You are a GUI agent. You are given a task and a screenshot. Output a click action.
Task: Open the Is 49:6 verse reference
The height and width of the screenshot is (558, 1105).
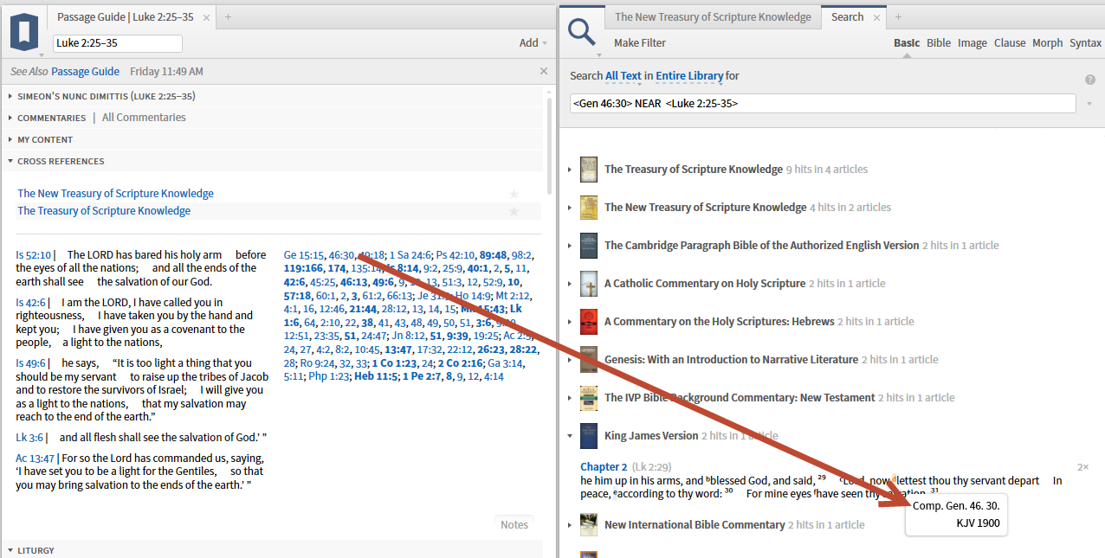(31, 363)
